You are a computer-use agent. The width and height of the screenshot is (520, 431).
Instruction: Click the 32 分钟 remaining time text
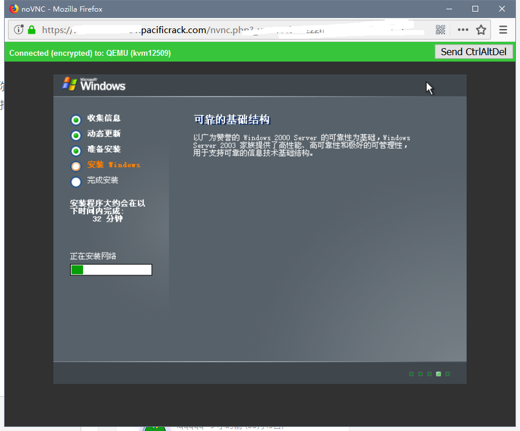click(x=107, y=219)
